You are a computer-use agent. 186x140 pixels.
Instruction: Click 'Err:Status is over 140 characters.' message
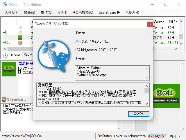[121, 136]
